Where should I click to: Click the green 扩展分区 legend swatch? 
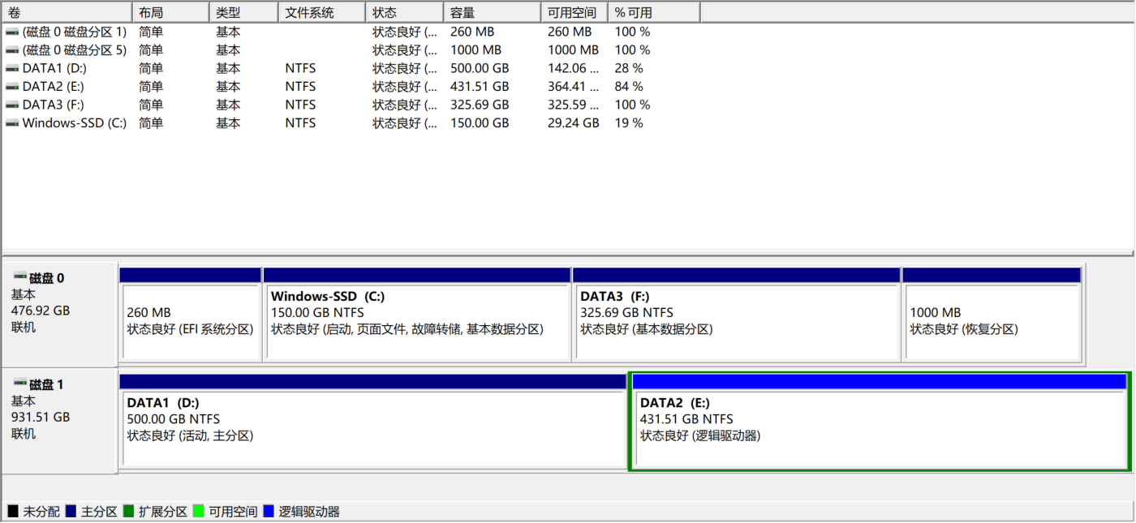pyautogui.click(x=129, y=512)
